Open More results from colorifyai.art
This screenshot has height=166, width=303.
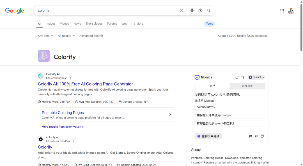63,127
